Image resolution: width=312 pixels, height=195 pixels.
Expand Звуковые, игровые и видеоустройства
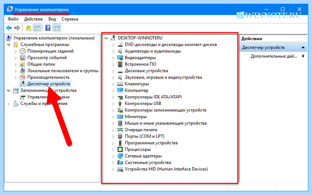click(113, 77)
